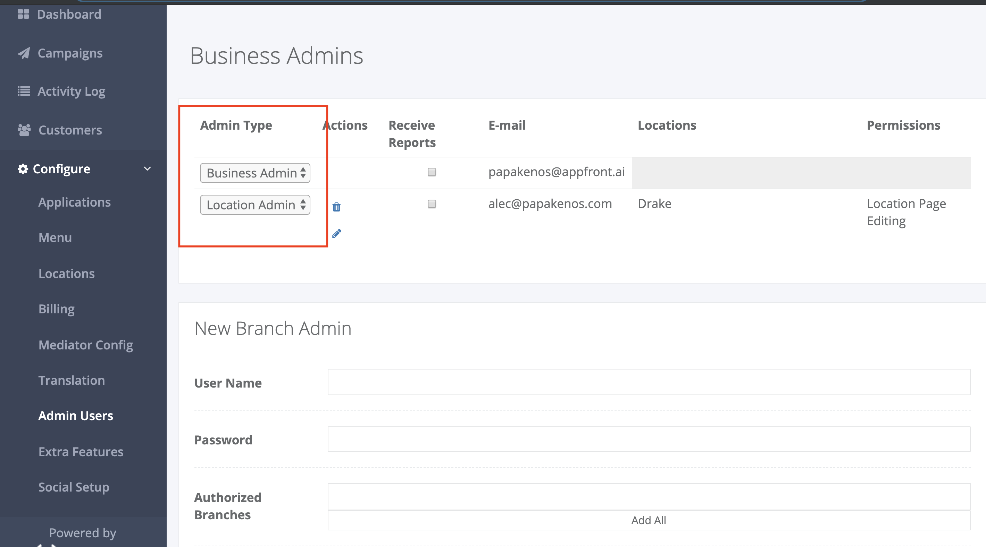Open the Business Admin type dropdown
The image size is (986, 547).
[x=255, y=173]
